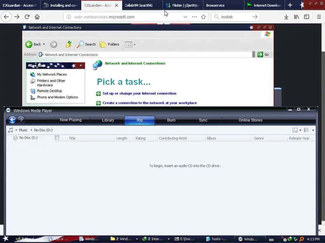Viewport: 325px width, 243px height.
Task: Close the active E2Guardian tab
Action: [x=116, y=5]
